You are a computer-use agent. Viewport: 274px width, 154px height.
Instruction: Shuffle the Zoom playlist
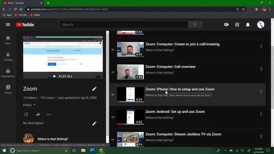[x=26, y=115]
